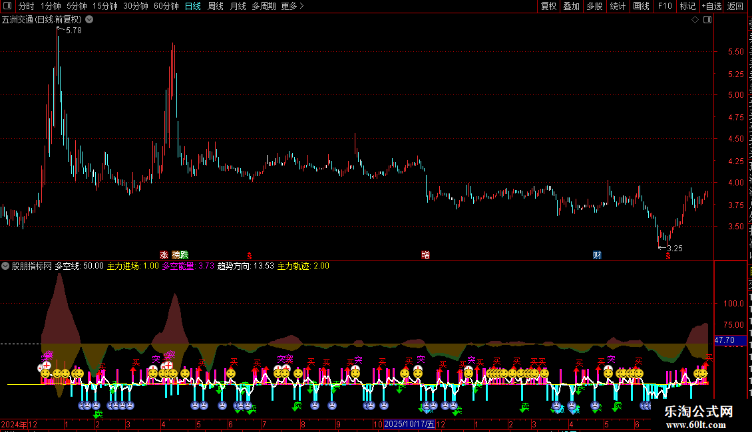Switch to 分时 intraday view
The image size is (752, 432).
pos(27,6)
